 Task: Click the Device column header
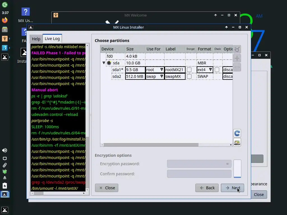pyautogui.click(x=113, y=49)
